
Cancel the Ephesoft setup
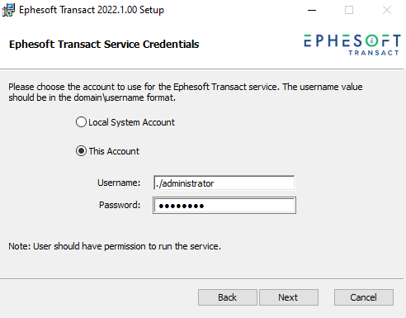(364, 297)
